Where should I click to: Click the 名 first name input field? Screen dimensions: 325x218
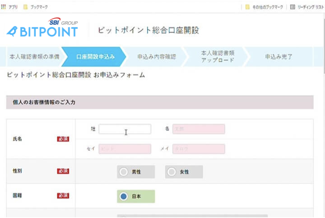pyautogui.click(x=199, y=129)
